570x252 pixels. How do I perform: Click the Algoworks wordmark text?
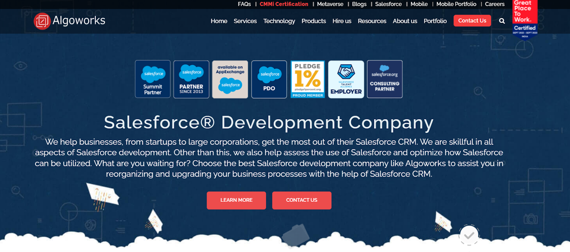coord(79,21)
